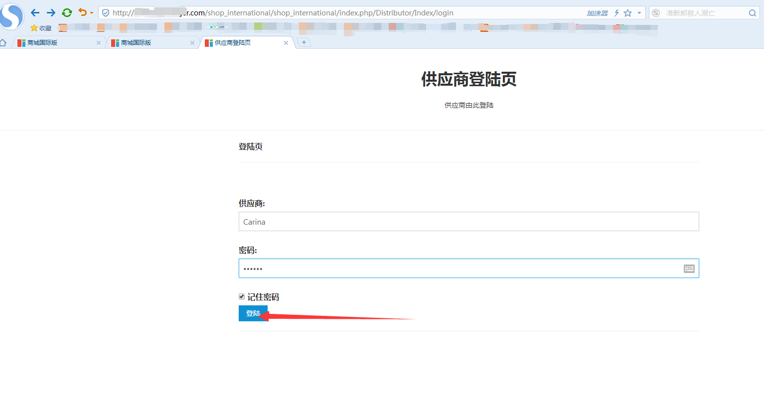764x401 pixels.
Task: Click the browser back arrow
Action: click(35, 13)
